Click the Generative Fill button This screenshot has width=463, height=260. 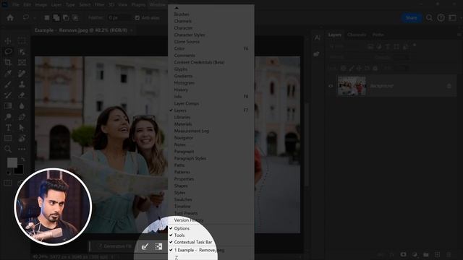click(x=114, y=246)
